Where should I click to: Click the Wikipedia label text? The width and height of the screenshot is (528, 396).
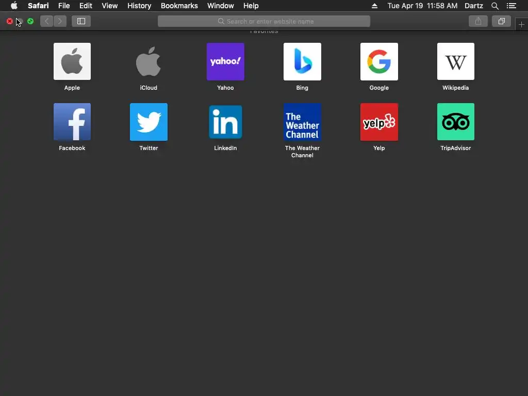click(x=456, y=88)
